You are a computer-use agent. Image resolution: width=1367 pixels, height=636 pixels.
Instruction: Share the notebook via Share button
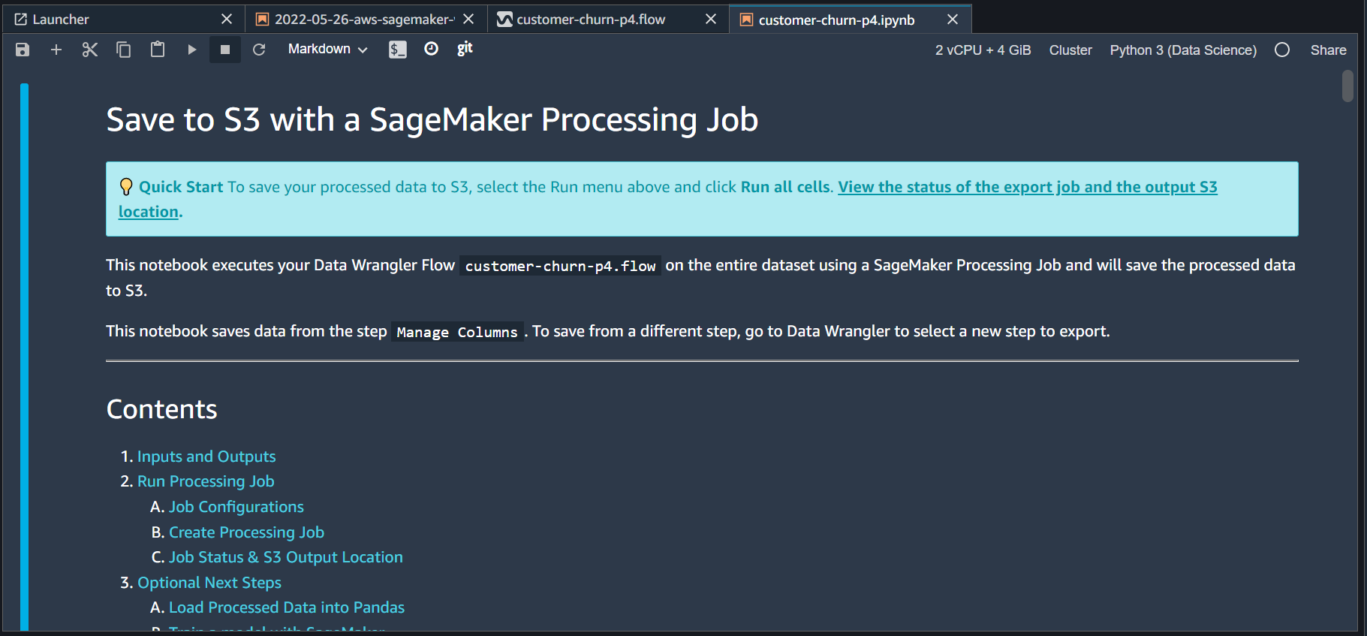1328,50
